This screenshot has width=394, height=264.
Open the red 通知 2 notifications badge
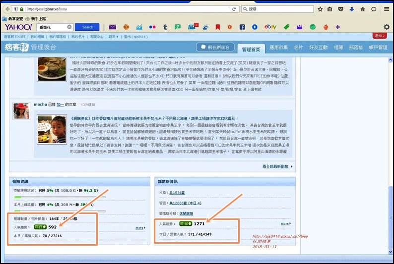click(x=380, y=36)
